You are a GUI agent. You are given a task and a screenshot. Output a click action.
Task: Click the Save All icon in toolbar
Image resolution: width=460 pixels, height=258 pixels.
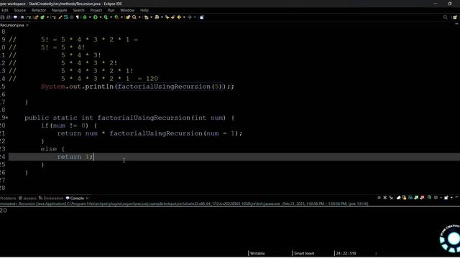tap(9, 17)
